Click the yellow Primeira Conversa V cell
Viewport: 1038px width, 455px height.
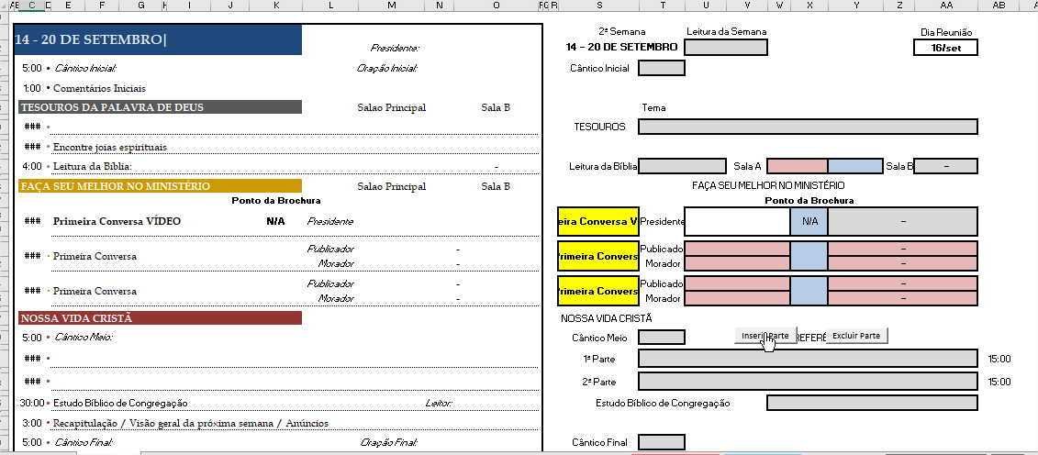598,222
